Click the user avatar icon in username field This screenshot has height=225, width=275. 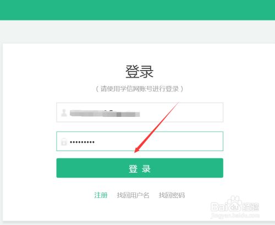click(x=64, y=113)
